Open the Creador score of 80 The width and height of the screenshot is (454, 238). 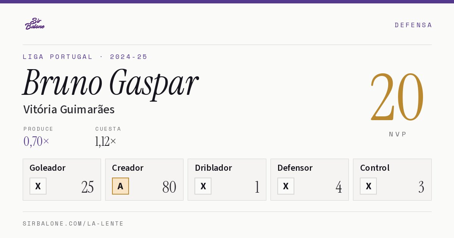[169, 187]
